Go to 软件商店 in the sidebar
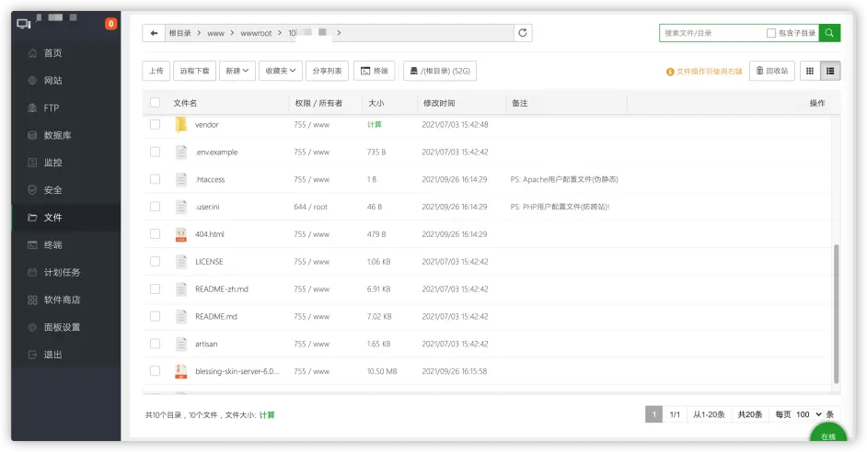 point(62,299)
